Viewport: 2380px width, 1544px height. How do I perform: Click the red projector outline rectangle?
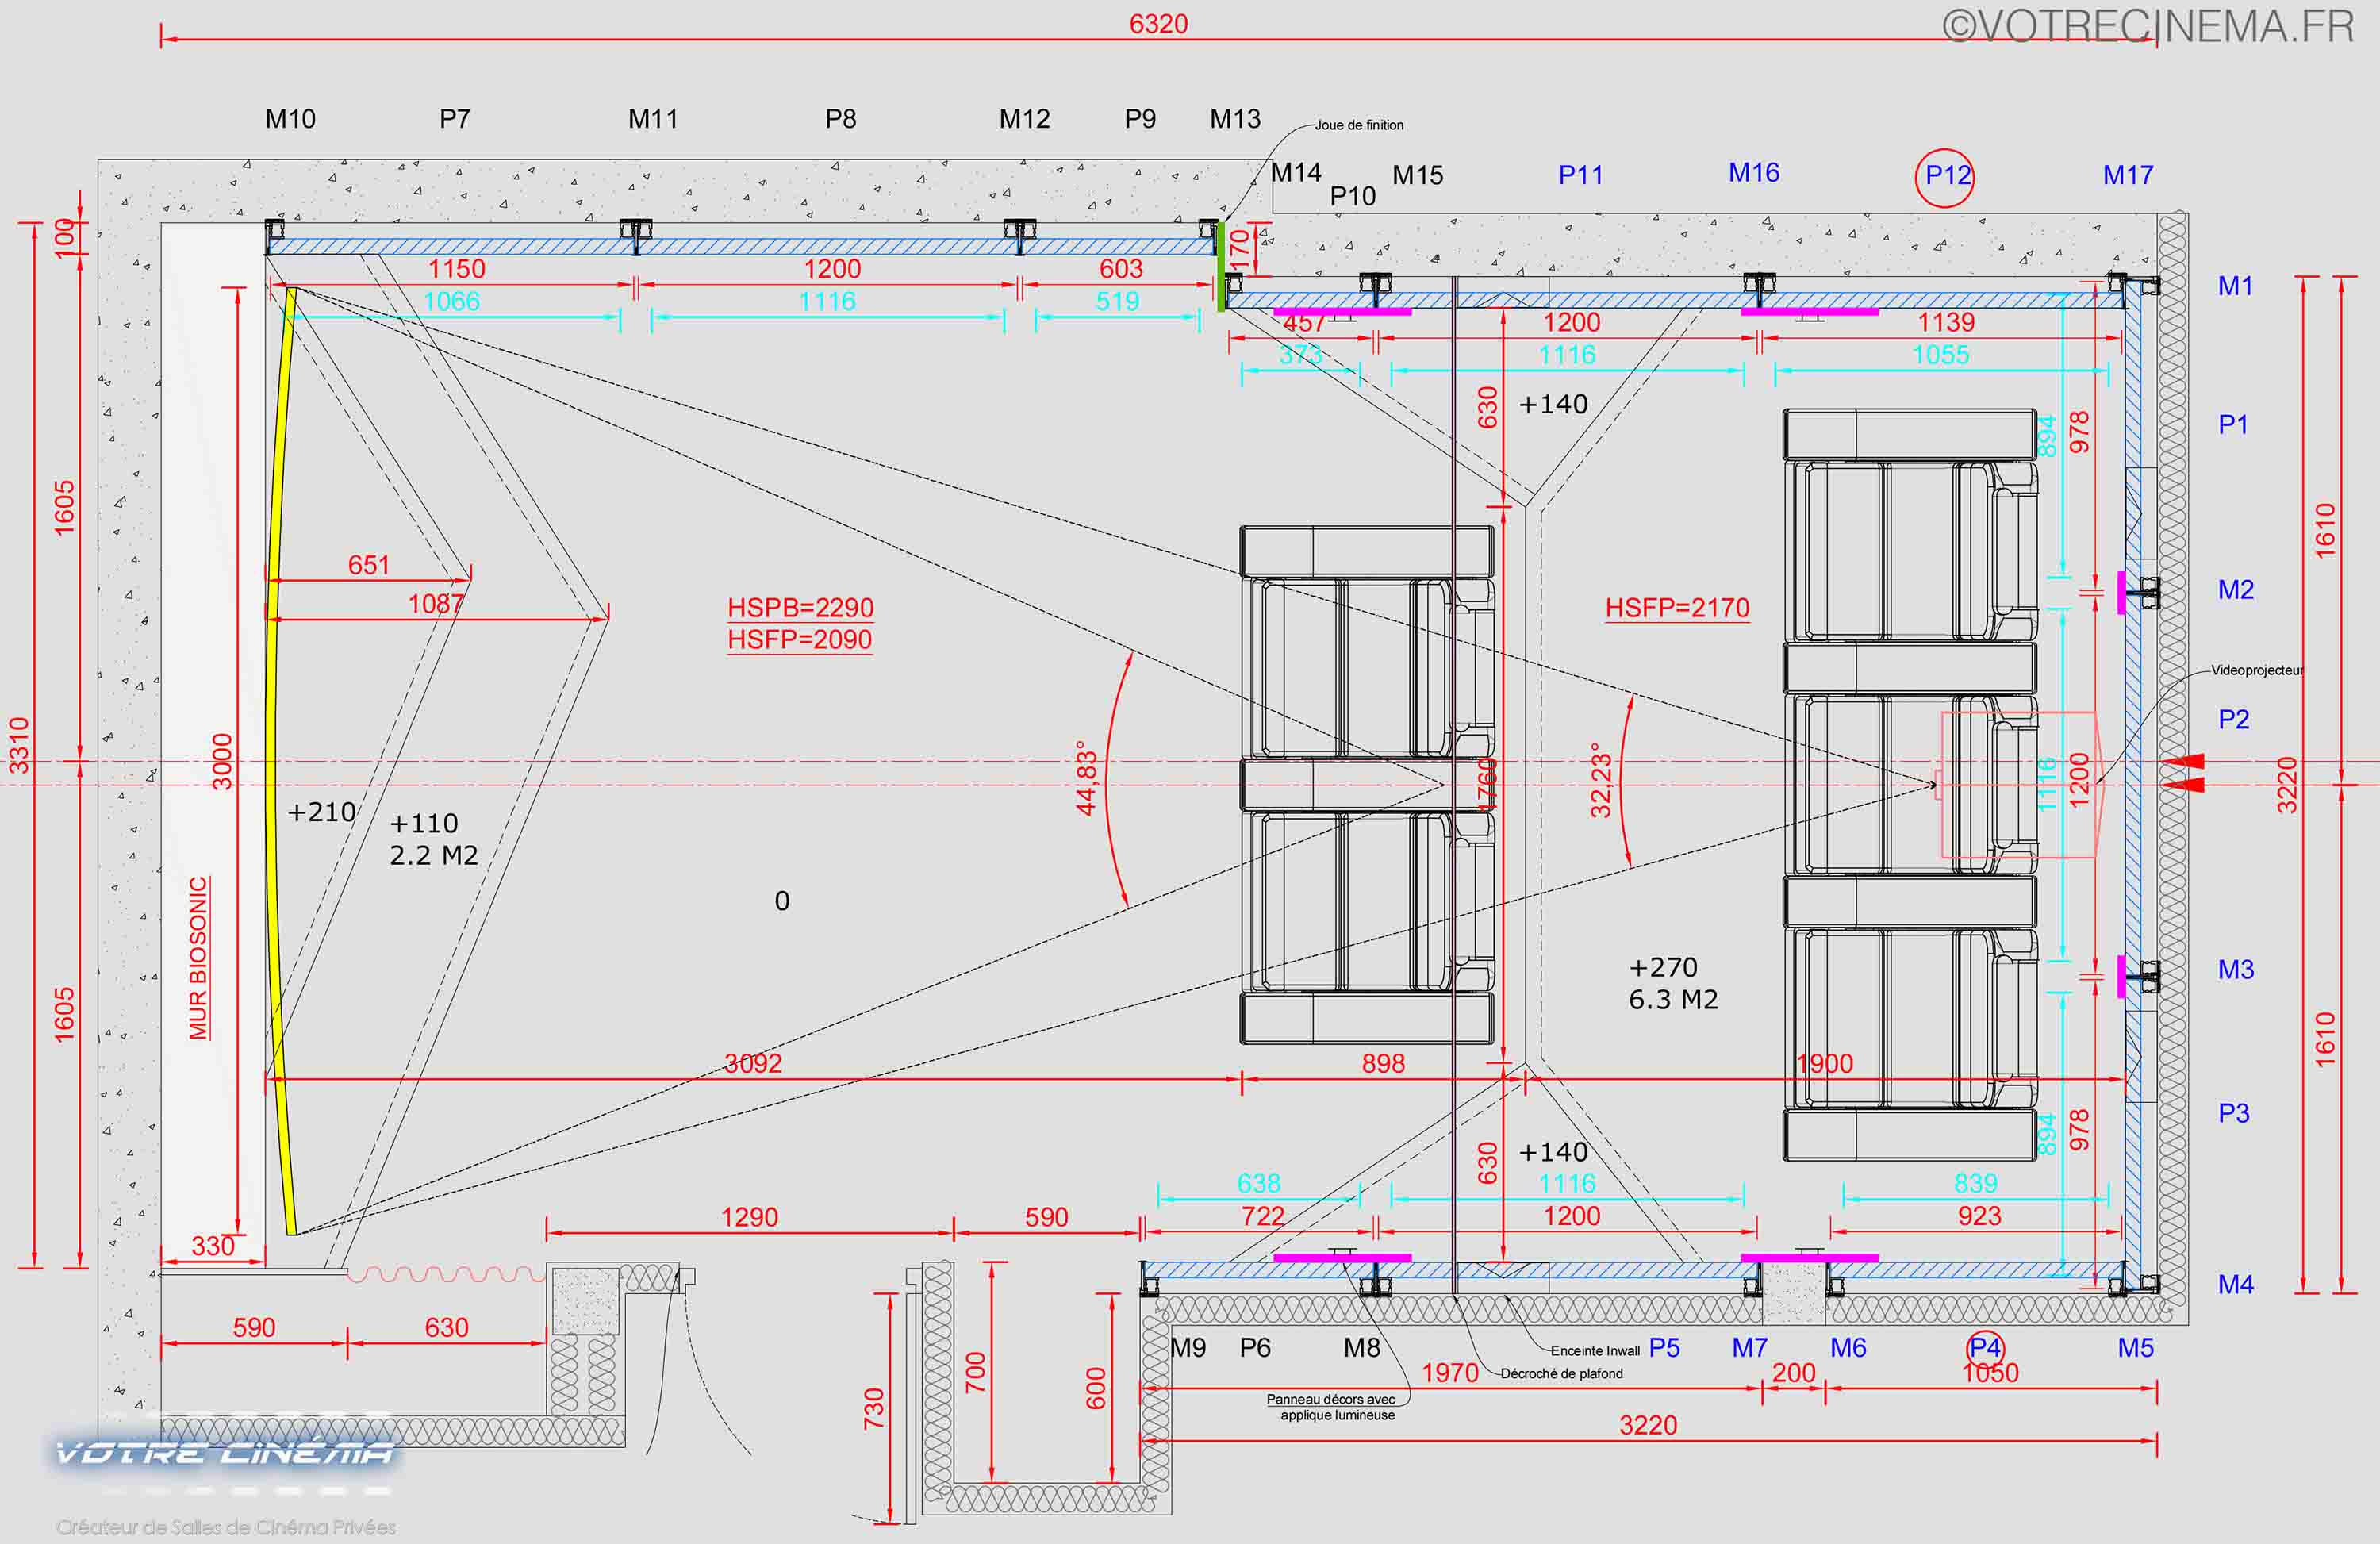[2018, 785]
